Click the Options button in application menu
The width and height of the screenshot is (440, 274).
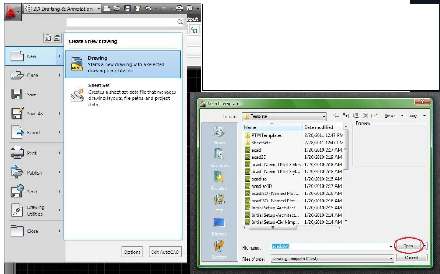[132, 252]
